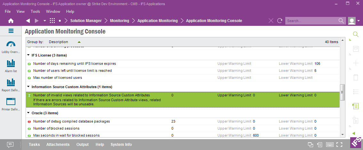The height and width of the screenshot is (150, 363).
Task: Open the bottom-bar Help panel
Action: click(100, 145)
